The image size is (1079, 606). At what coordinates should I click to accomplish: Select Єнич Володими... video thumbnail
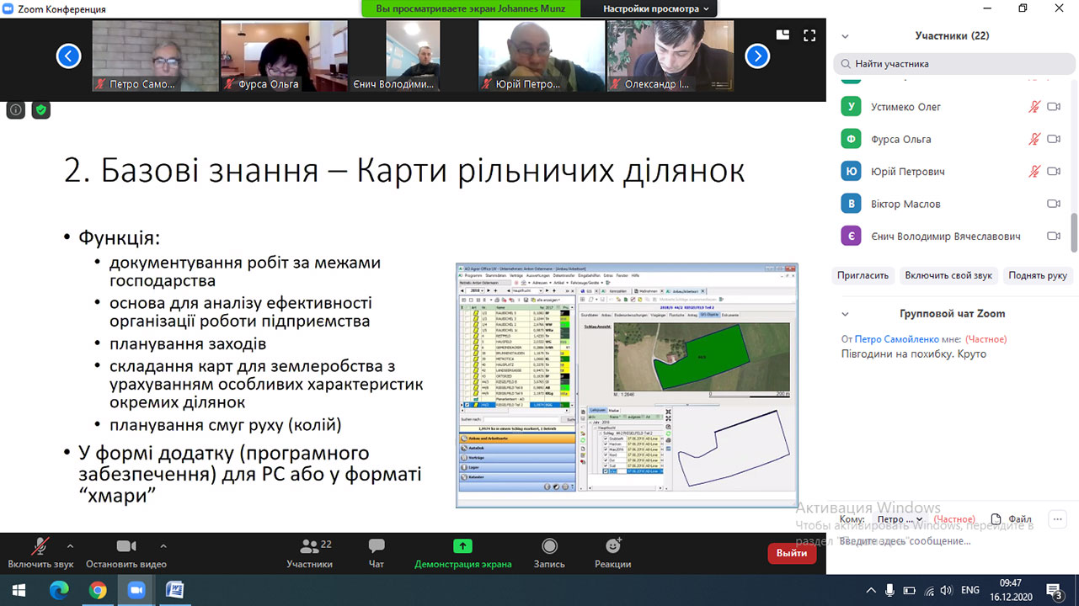tap(413, 56)
